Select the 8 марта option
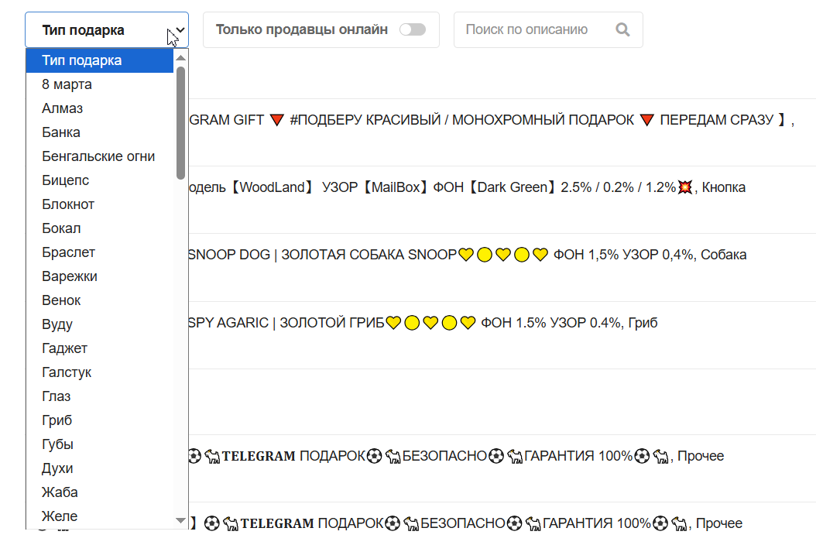This screenshot has width=816, height=552. 67,84
